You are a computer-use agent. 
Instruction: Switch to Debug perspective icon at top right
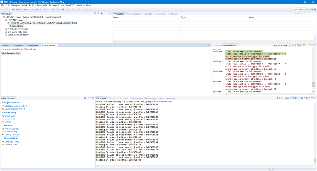315,9
